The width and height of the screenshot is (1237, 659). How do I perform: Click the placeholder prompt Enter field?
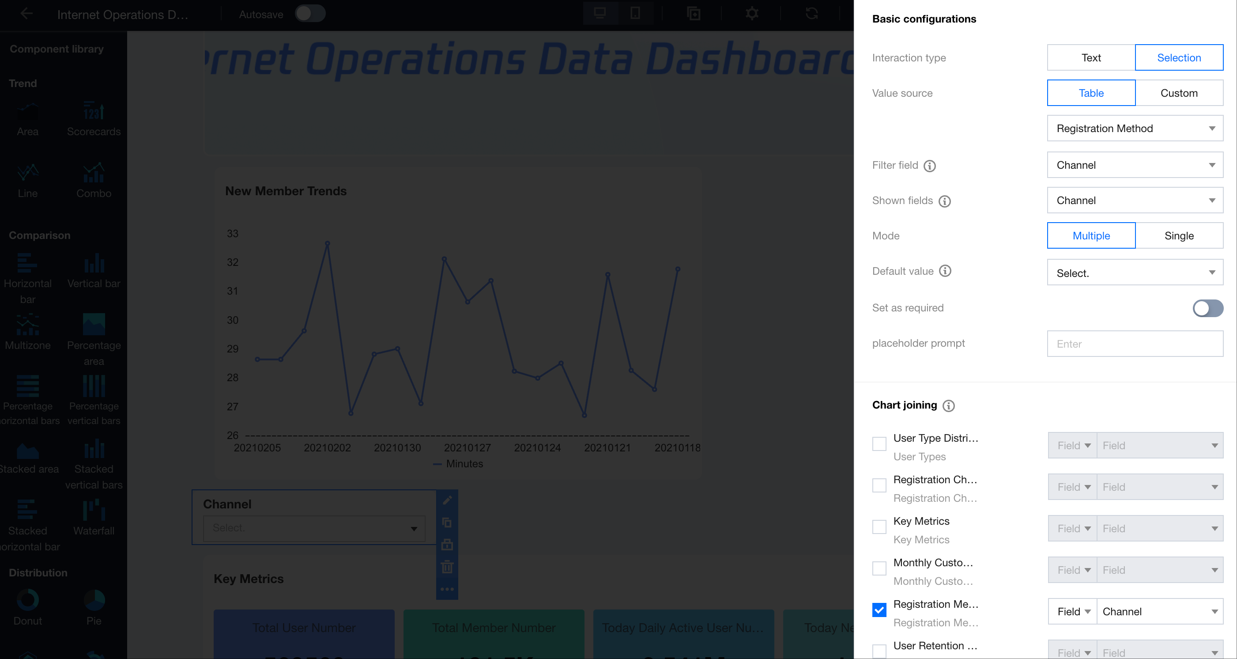tap(1135, 344)
